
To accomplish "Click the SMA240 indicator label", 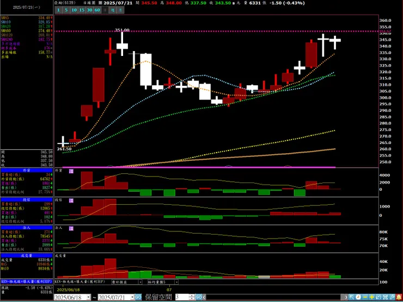I will pyautogui.click(x=7, y=40).
